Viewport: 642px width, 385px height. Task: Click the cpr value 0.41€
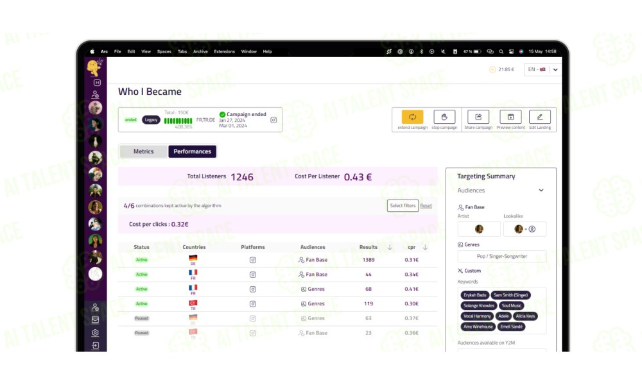pyautogui.click(x=412, y=289)
